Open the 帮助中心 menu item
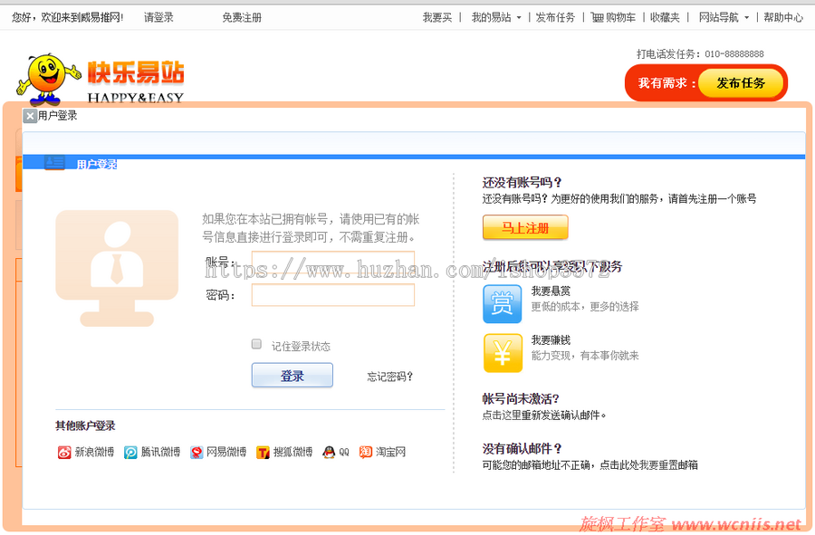The width and height of the screenshot is (815, 535). point(782,16)
